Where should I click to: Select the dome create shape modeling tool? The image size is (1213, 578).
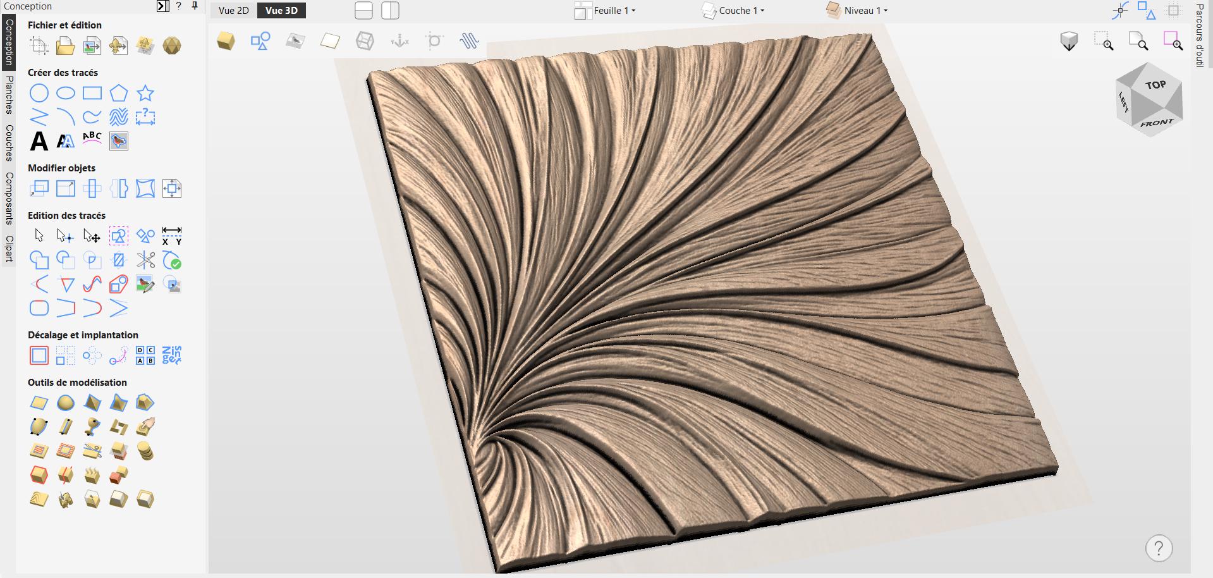point(66,403)
